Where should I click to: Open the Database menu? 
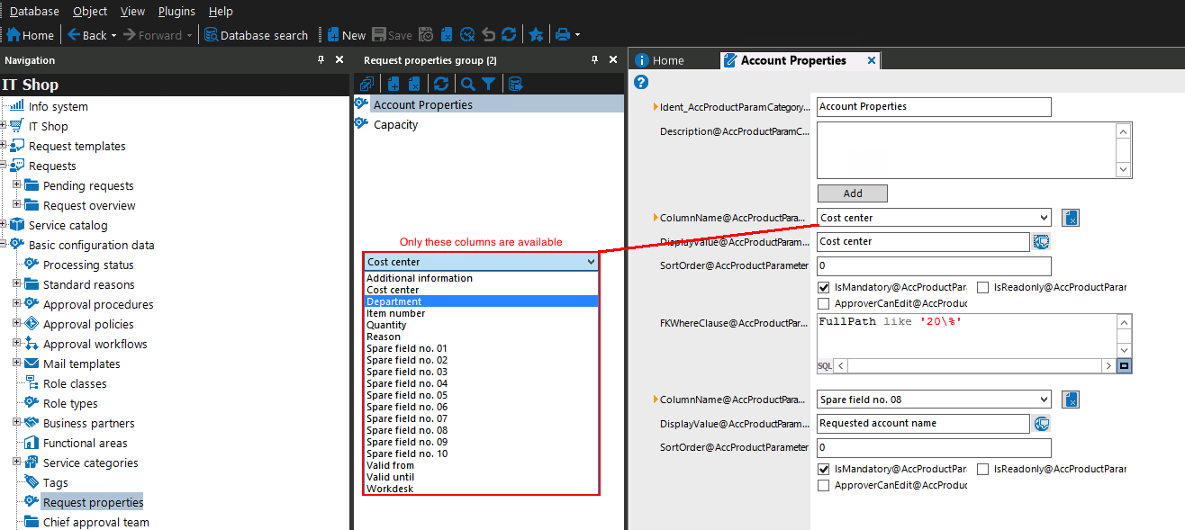[34, 11]
